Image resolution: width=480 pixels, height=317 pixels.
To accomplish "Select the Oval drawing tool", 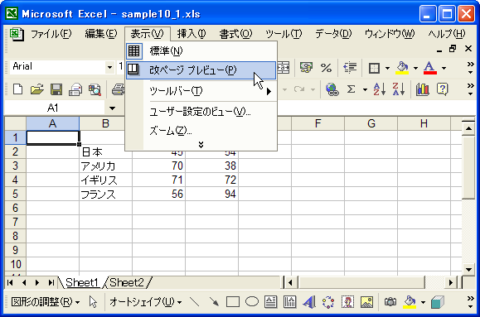I will point(252,302).
